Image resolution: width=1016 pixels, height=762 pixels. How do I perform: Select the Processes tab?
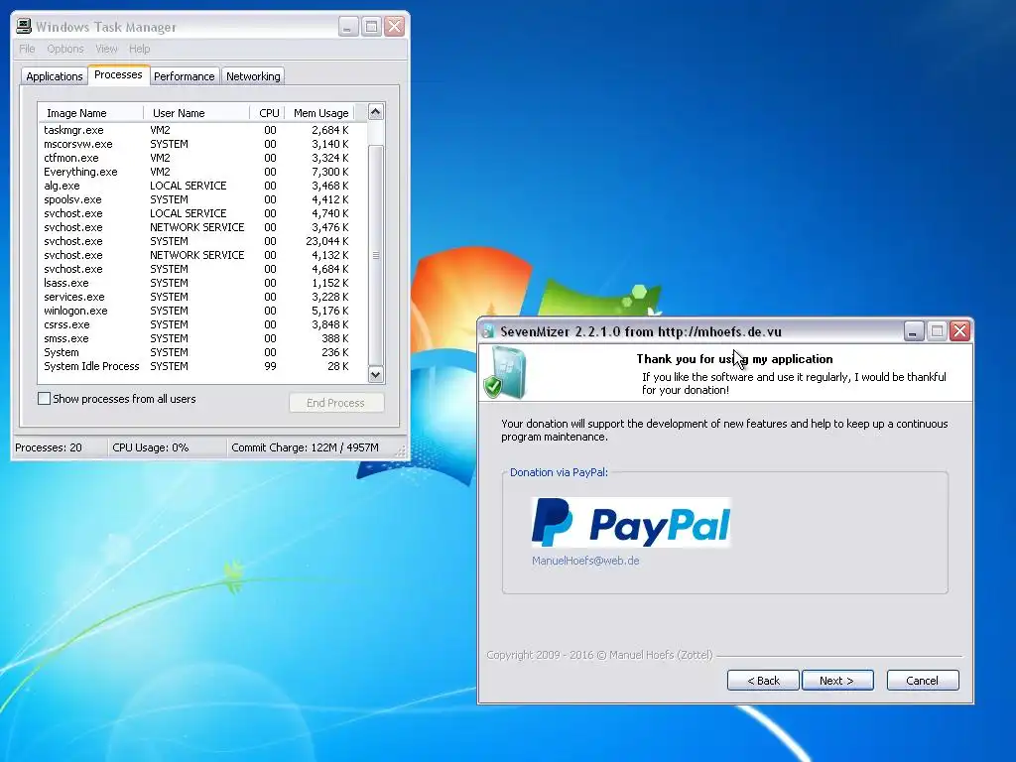point(118,75)
